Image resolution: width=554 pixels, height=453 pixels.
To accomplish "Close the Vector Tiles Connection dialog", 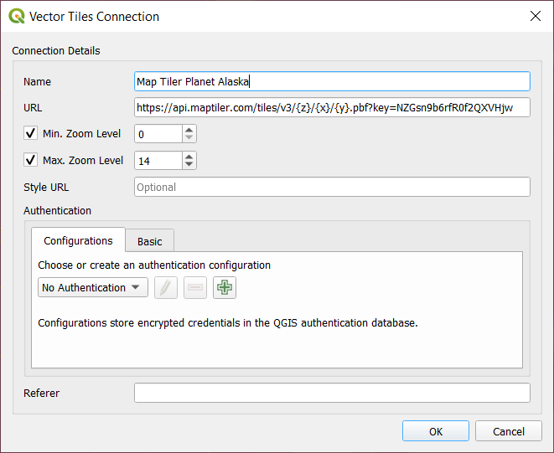I will point(535,16).
